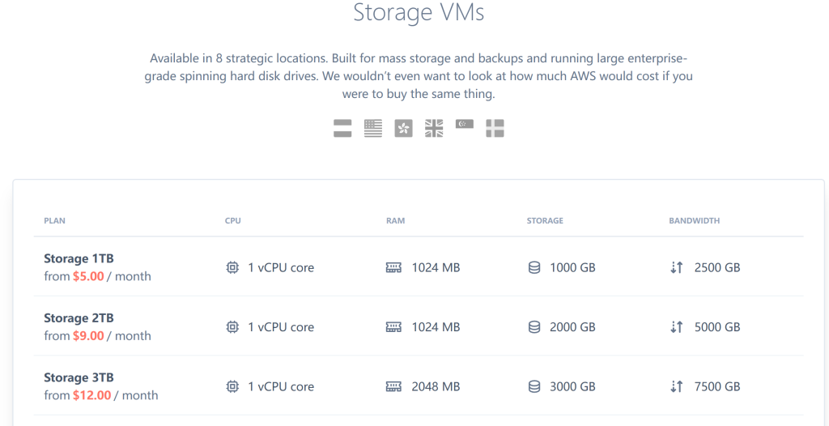Click the disk icon beside 1000 GB
829x426 pixels.
534,268
